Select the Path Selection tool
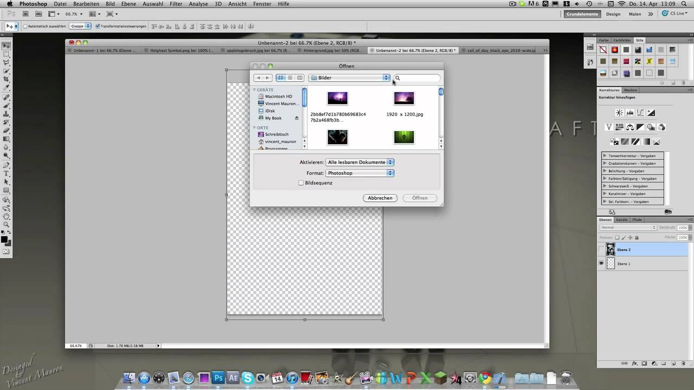The height and width of the screenshot is (390, 694). tap(7, 181)
